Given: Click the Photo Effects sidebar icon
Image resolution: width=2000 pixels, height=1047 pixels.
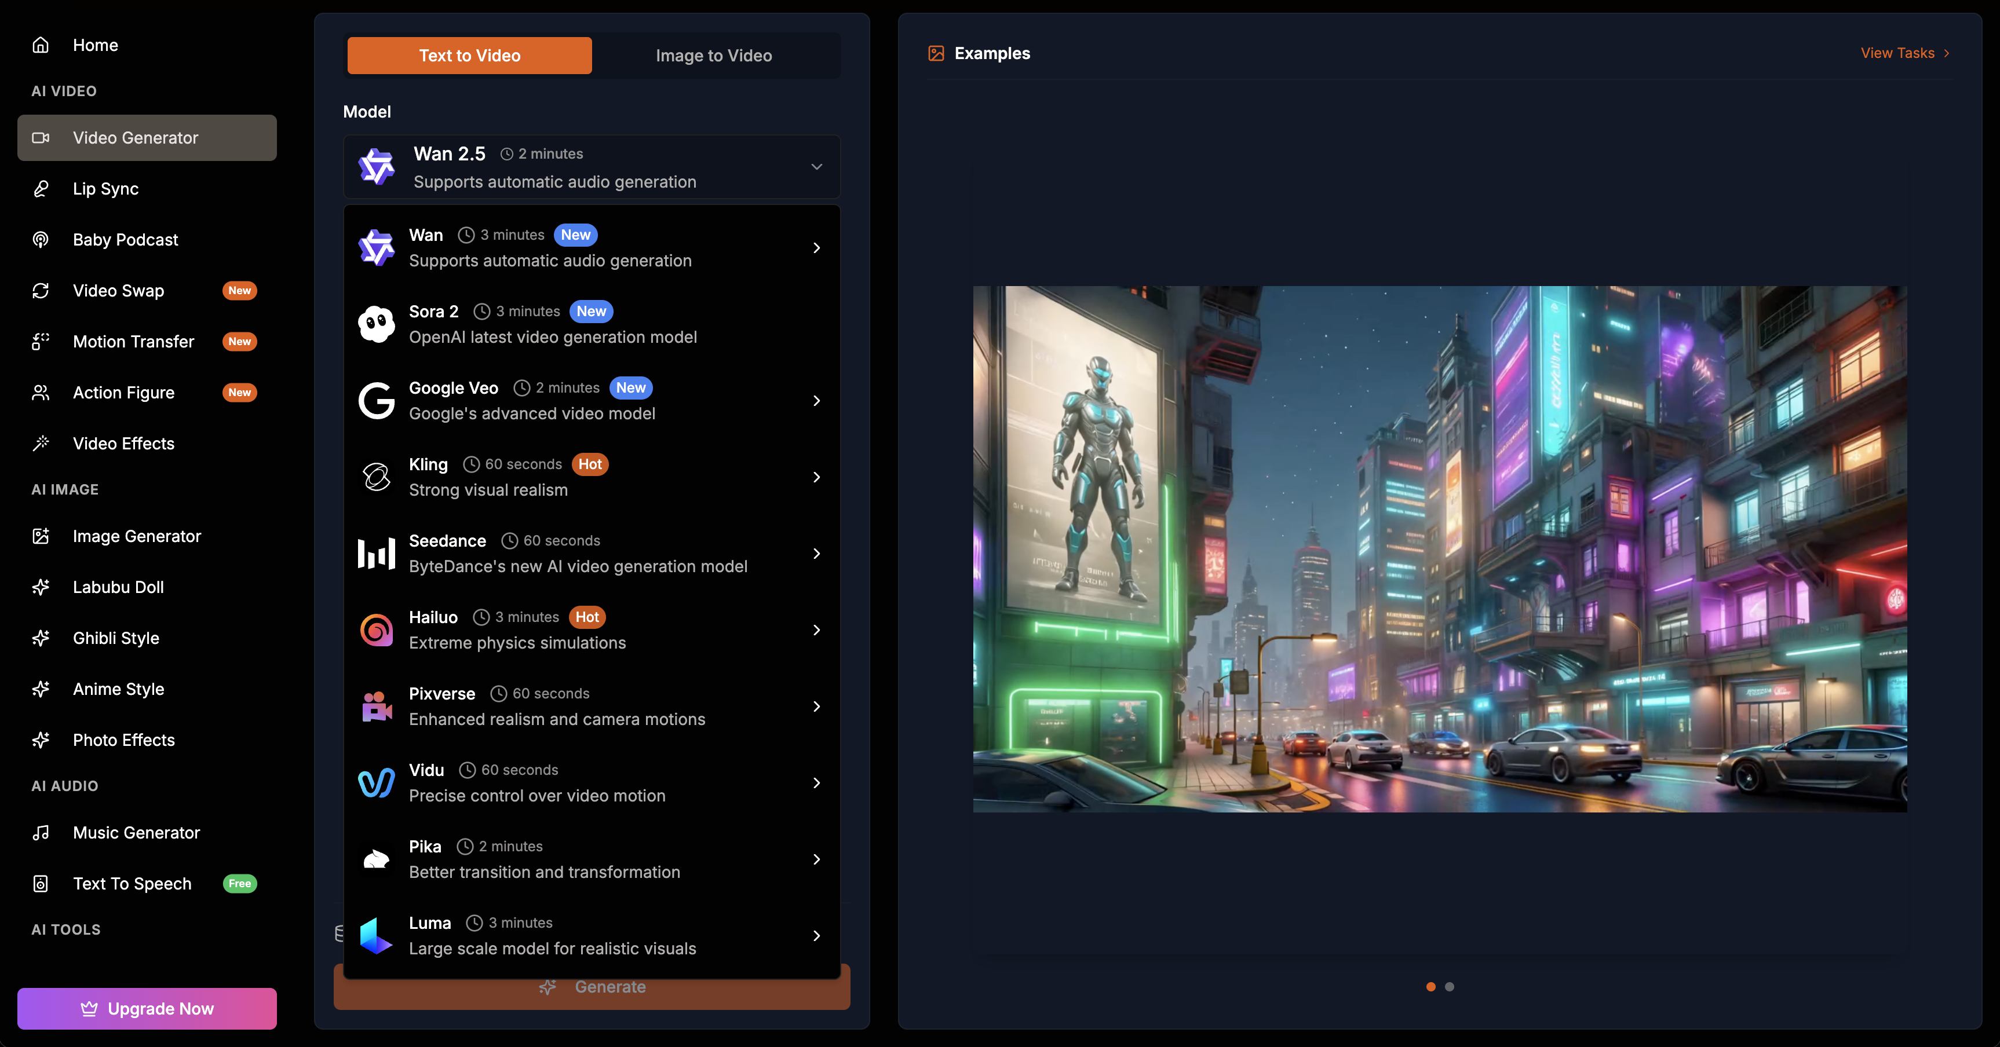Looking at the screenshot, I should pyautogui.click(x=41, y=740).
